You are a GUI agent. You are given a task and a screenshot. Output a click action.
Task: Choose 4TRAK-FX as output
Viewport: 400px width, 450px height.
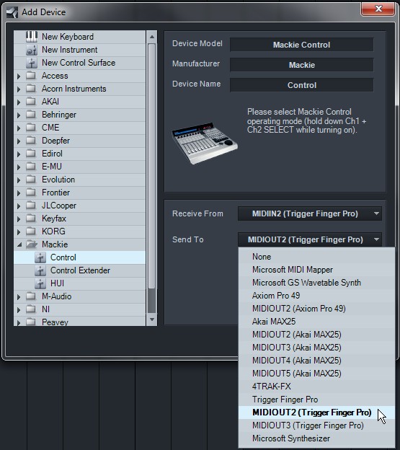[316, 387]
